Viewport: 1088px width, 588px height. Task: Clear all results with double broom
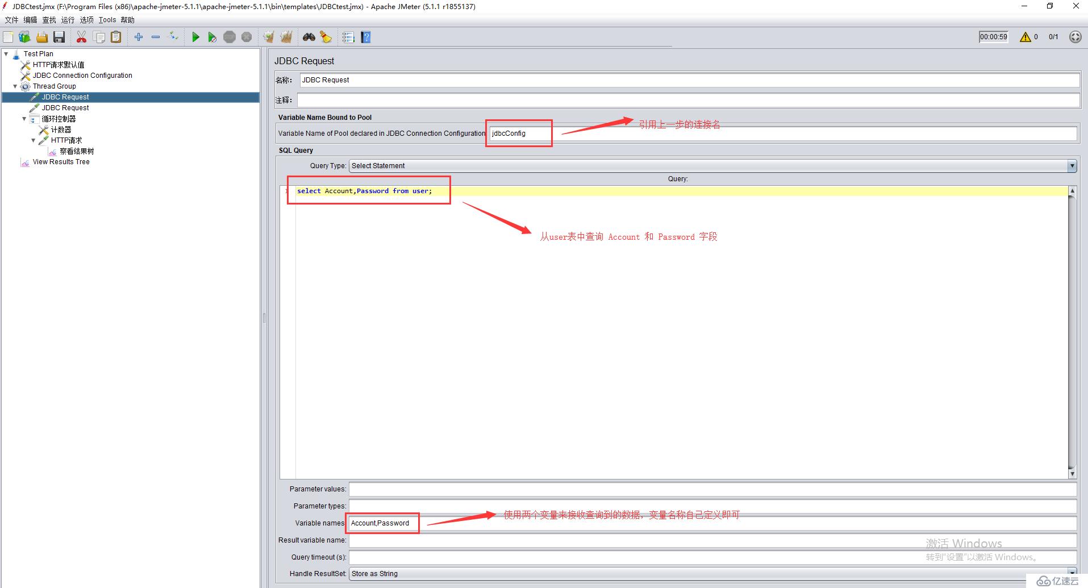pos(286,37)
